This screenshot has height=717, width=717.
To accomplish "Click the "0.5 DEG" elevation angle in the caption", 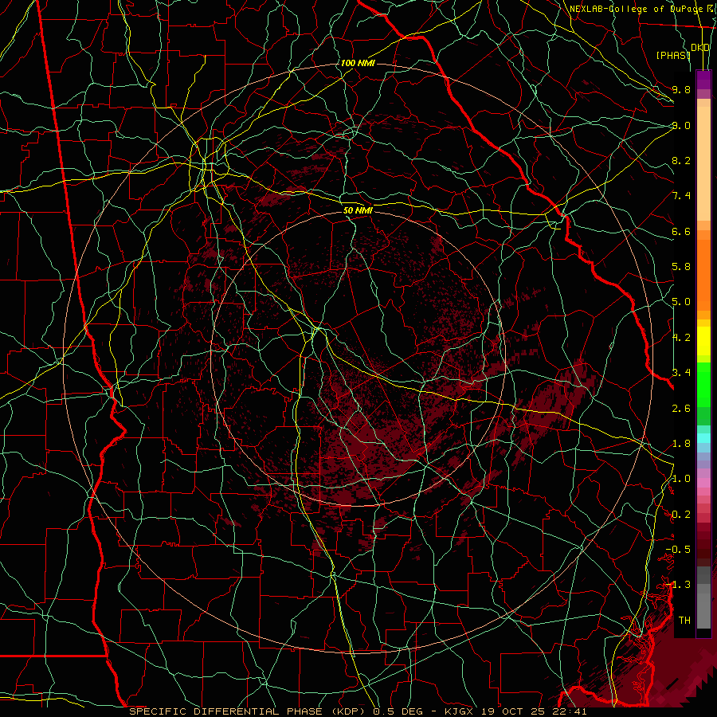I will (x=398, y=711).
